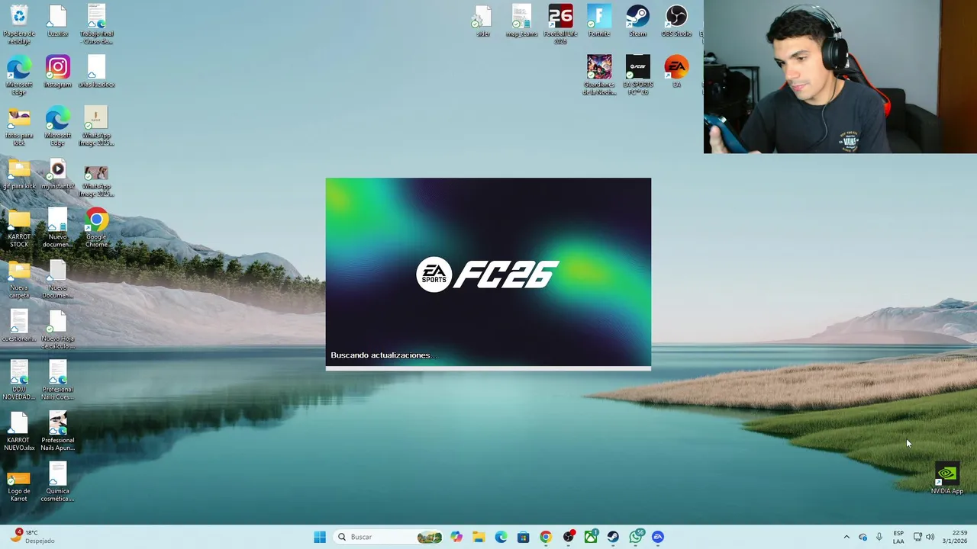Open File Explorer from the taskbar

(x=479, y=537)
